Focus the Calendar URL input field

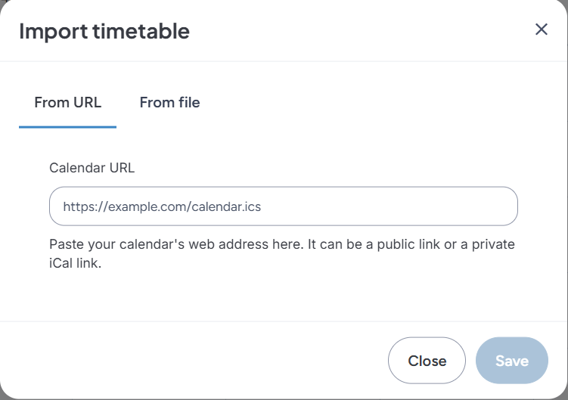283,206
